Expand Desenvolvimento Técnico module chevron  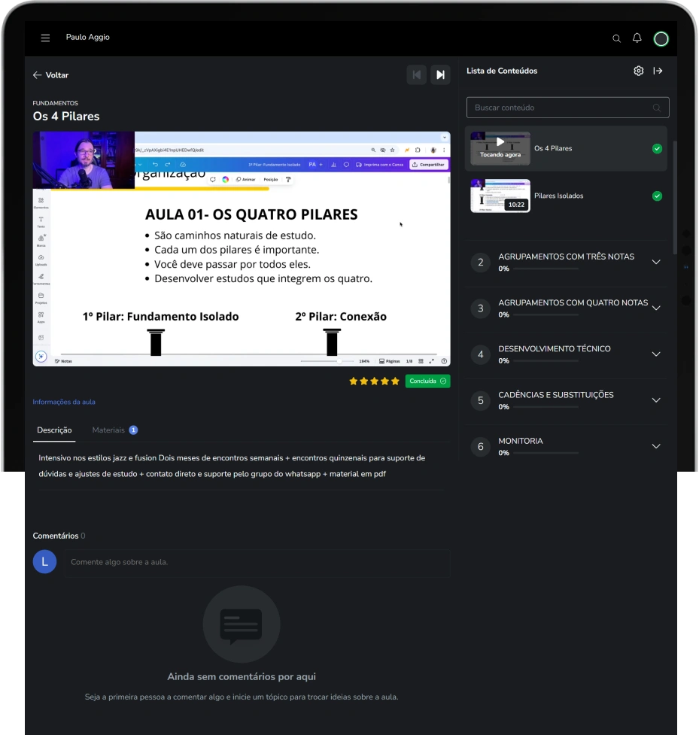coord(656,354)
